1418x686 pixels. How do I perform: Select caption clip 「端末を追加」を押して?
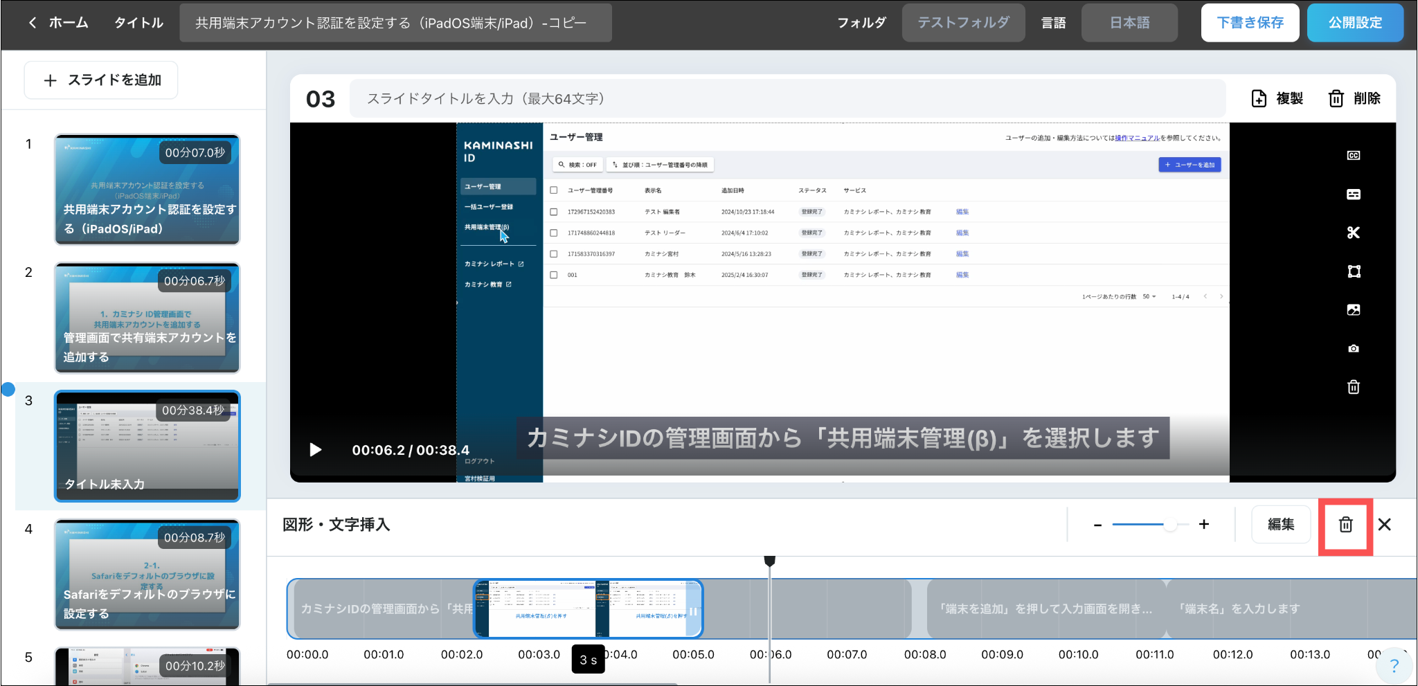click(x=1046, y=608)
